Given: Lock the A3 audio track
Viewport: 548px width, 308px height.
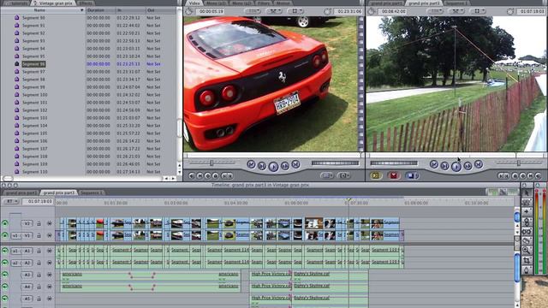Looking at the screenshot, I should point(39,275).
